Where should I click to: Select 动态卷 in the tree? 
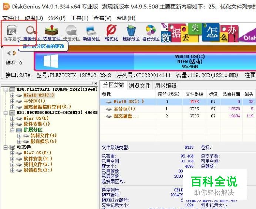click(x=24, y=147)
